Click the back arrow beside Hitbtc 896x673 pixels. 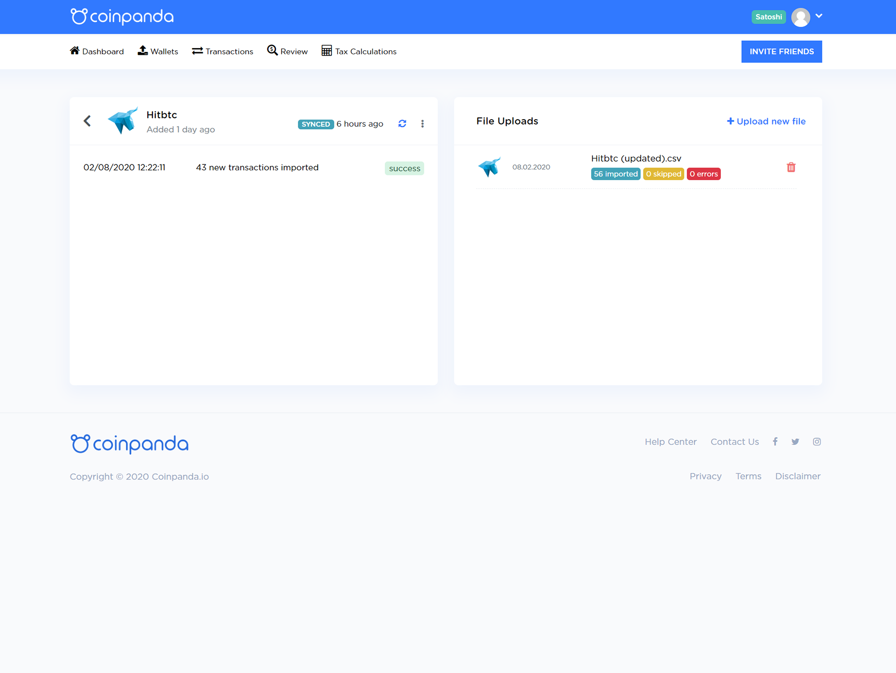(x=87, y=121)
